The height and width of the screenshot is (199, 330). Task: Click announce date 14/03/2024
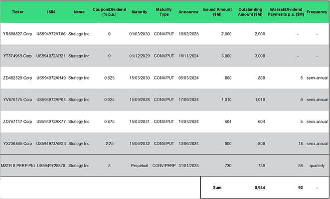coord(188,121)
